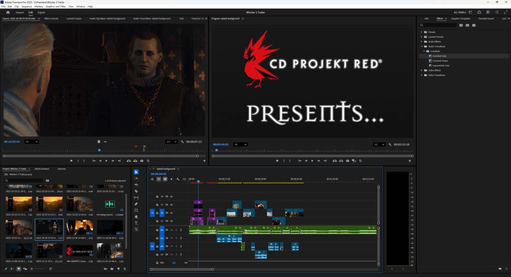Viewport: 511px width, 277px height.
Task: Open timeline wrench display settings
Action: [178, 179]
